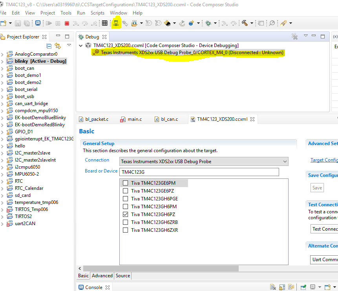
Task: Switch to the main.c editor tab
Action: (131, 119)
